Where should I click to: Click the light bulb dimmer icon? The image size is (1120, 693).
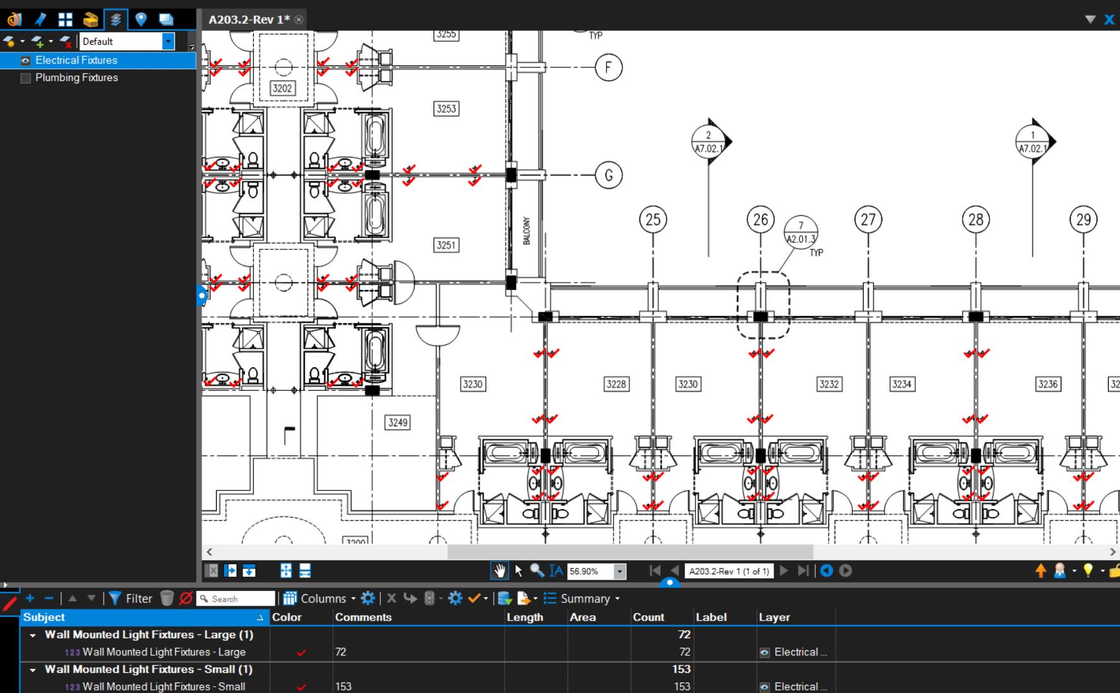[x=1088, y=571]
